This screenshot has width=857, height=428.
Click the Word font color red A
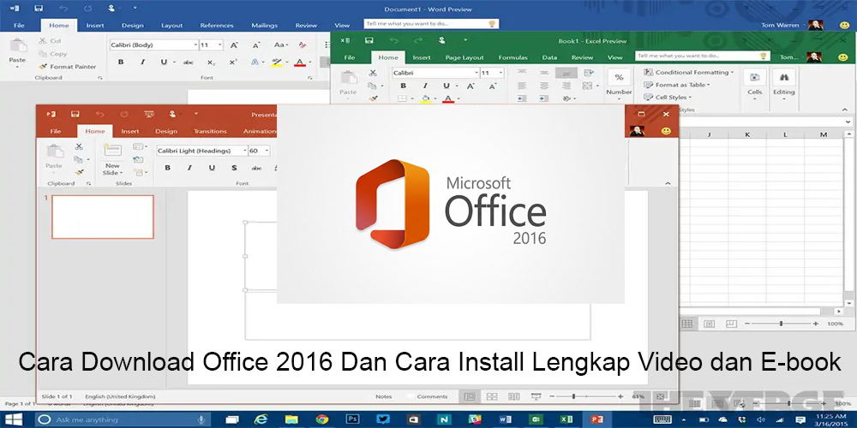point(299,62)
